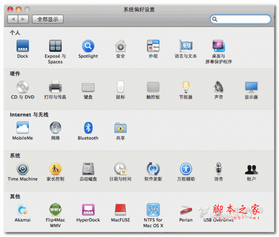Go forward with the right arrow button

[23, 19]
